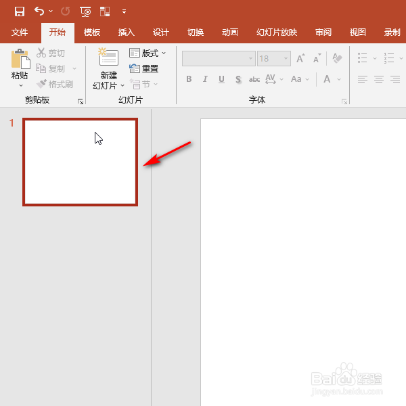Toggle text Shadow formatting
Screen dimensions: 406x406
pos(238,79)
